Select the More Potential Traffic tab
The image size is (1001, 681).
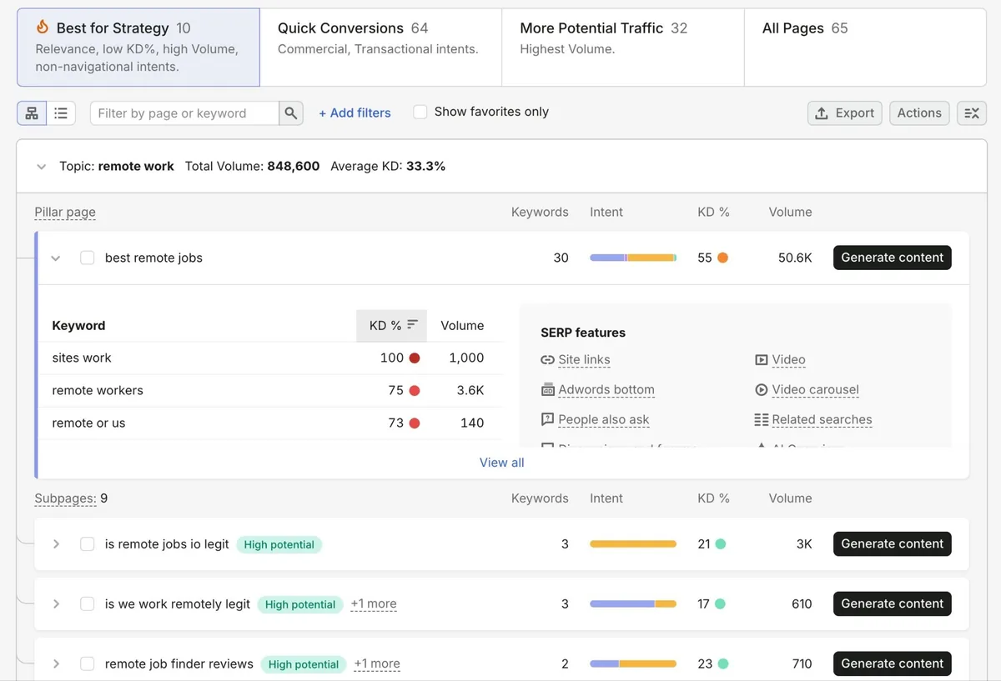[x=622, y=48]
